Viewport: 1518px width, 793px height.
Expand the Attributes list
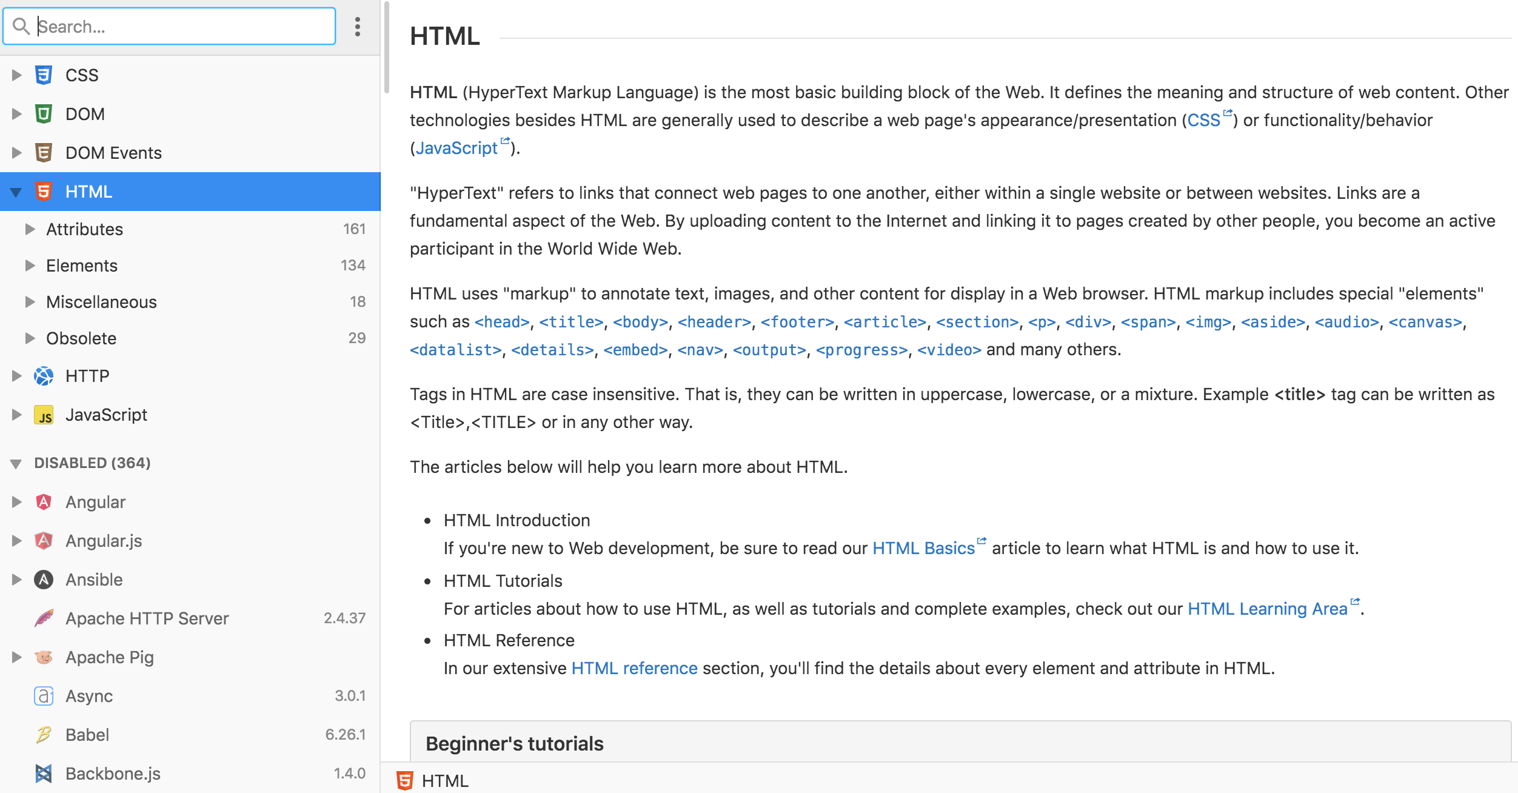(30, 229)
